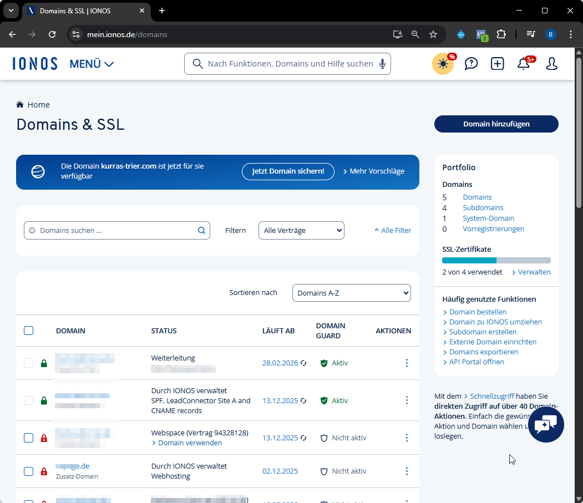Viewport: 583px width, 503px height.
Task: Click auto-renew icon in Webspace Vertrag row
Action: [303, 438]
